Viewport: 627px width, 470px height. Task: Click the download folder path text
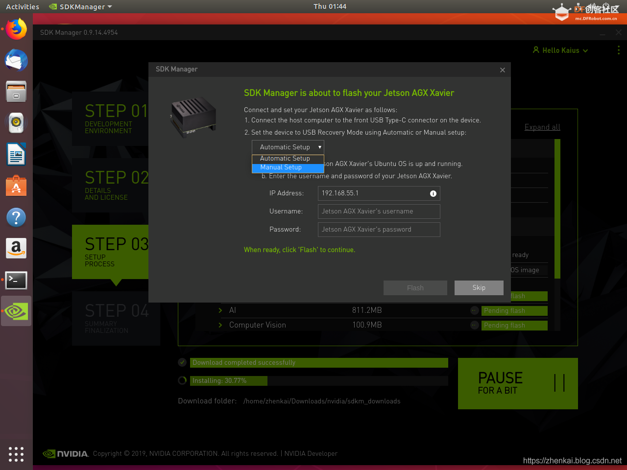coord(322,401)
